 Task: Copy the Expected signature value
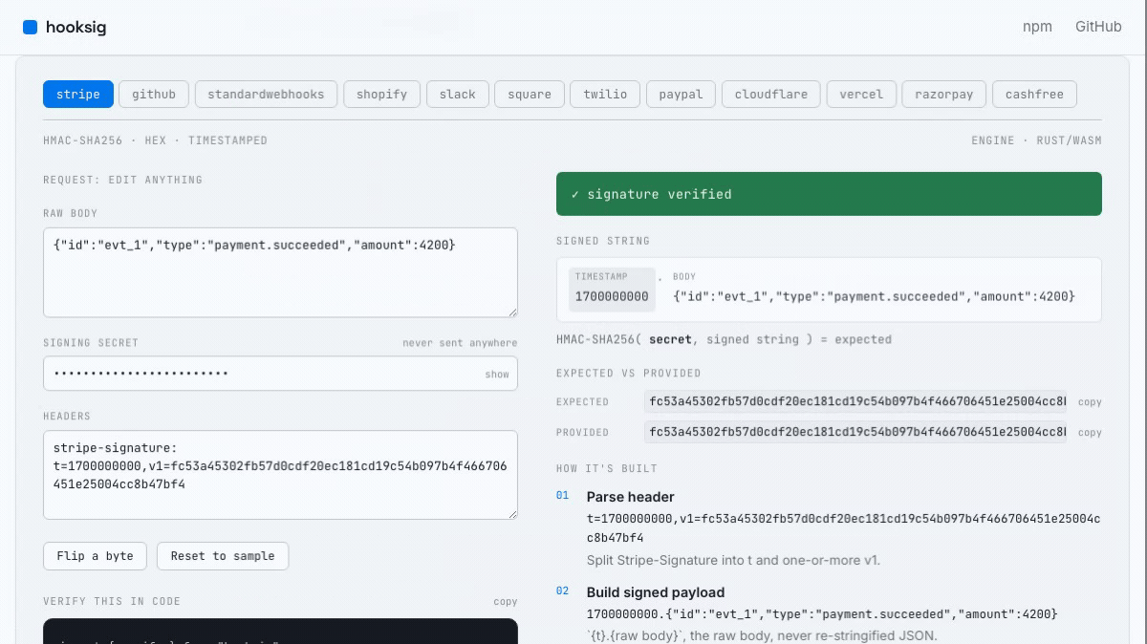1090,402
